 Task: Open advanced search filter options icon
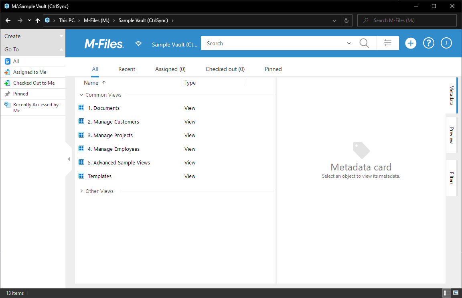(388, 43)
